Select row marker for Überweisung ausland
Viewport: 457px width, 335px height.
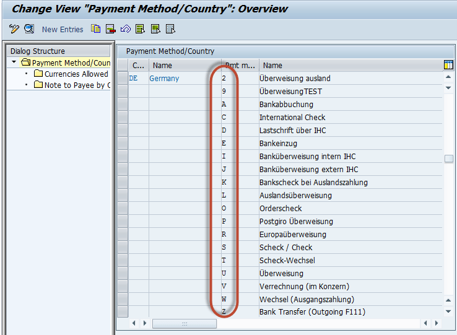pos(123,79)
